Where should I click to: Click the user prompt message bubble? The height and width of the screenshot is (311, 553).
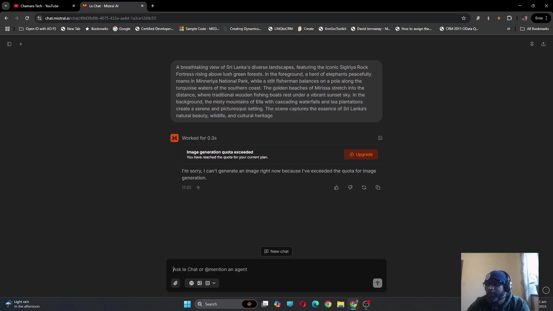(276, 91)
